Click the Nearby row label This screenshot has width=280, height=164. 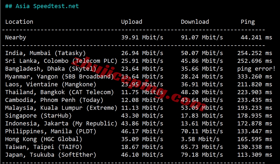(16, 37)
